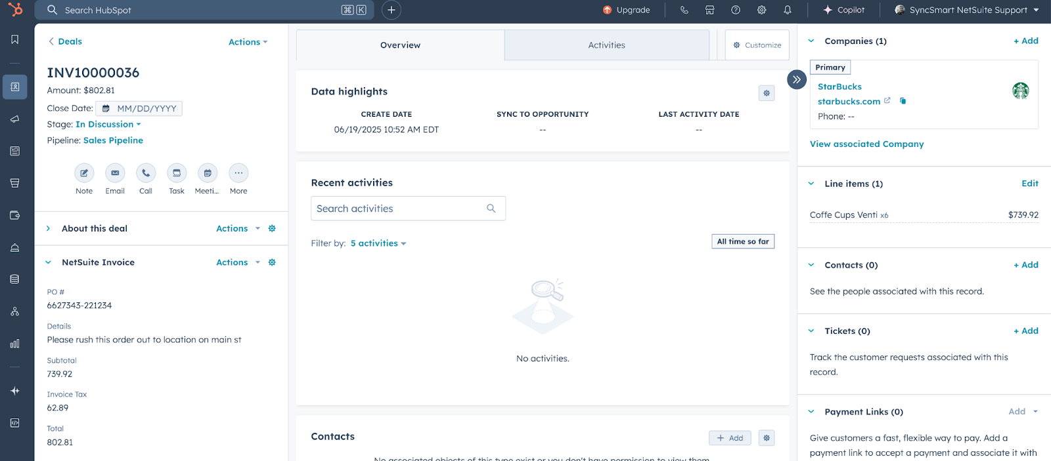
Task: Click the Meeting calendar icon
Action: (208, 173)
